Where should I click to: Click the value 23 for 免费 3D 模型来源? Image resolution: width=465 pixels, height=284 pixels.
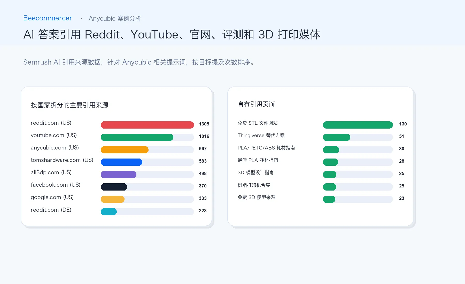(x=402, y=198)
